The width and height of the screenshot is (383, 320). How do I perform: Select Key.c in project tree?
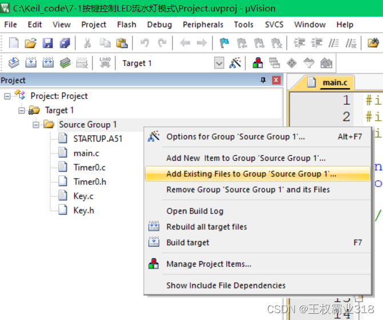click(83, 196)
